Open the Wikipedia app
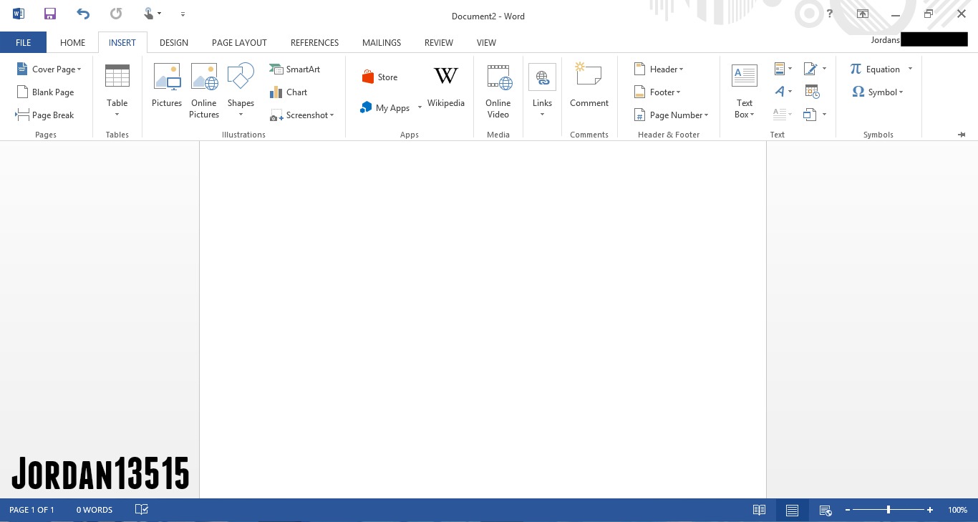The image size is (978, 522). (x=445, y=85)
